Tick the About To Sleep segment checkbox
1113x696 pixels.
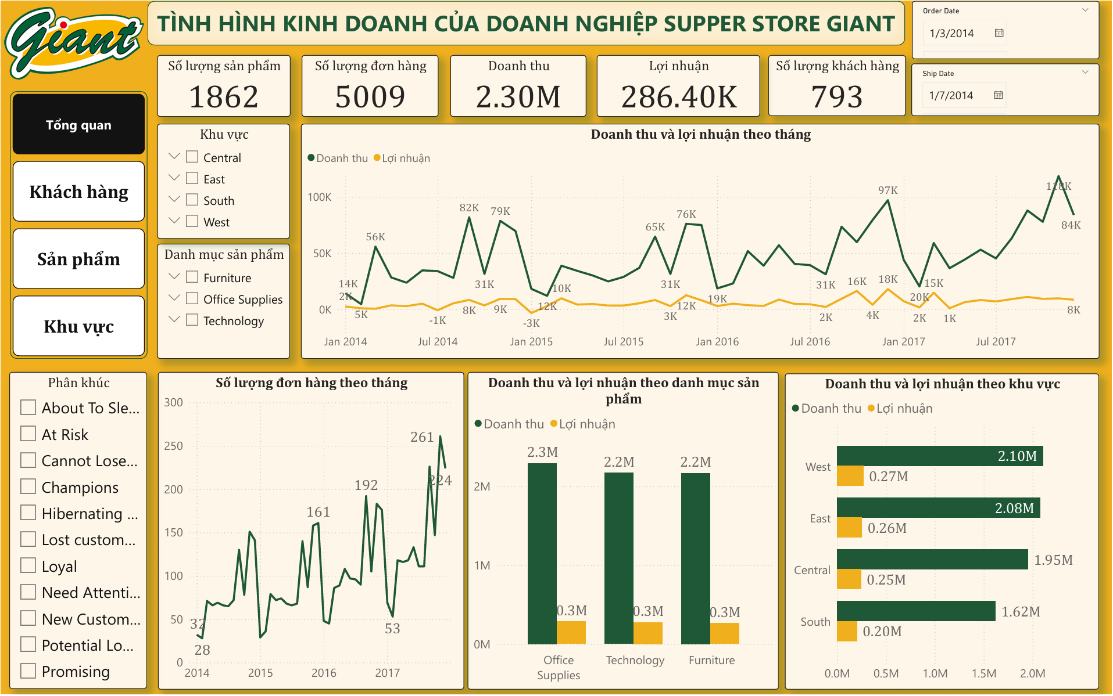[28, 407]
